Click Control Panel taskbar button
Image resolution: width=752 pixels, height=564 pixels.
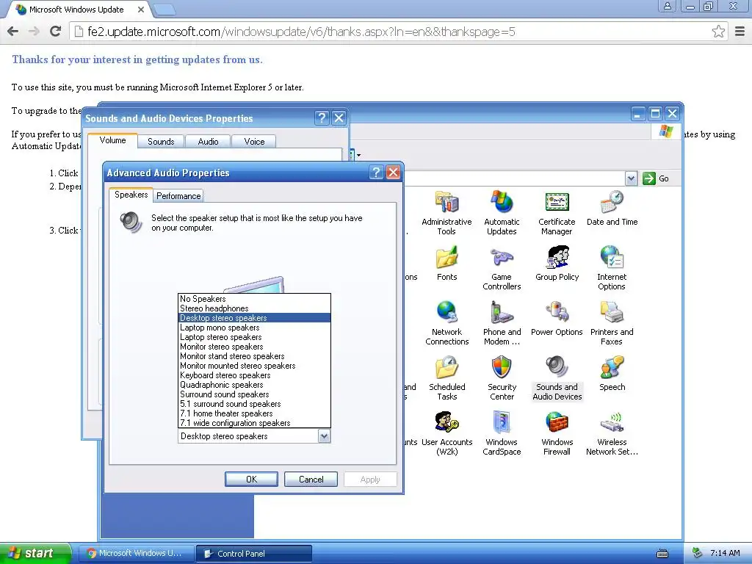(x=254, y=554)
